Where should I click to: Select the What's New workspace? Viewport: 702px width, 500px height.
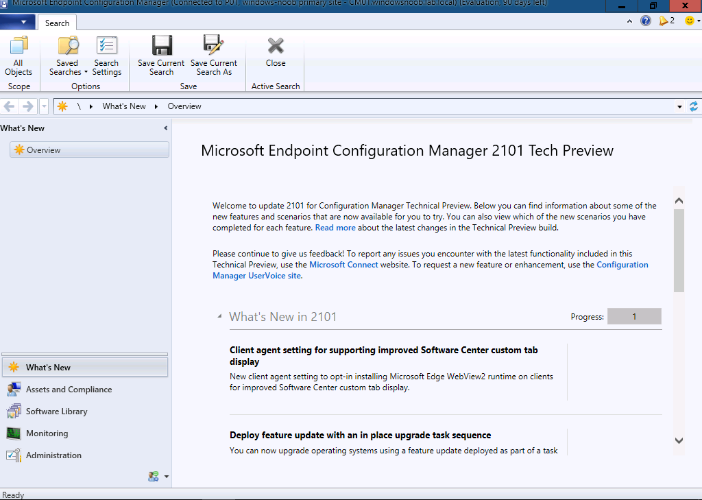85,368
